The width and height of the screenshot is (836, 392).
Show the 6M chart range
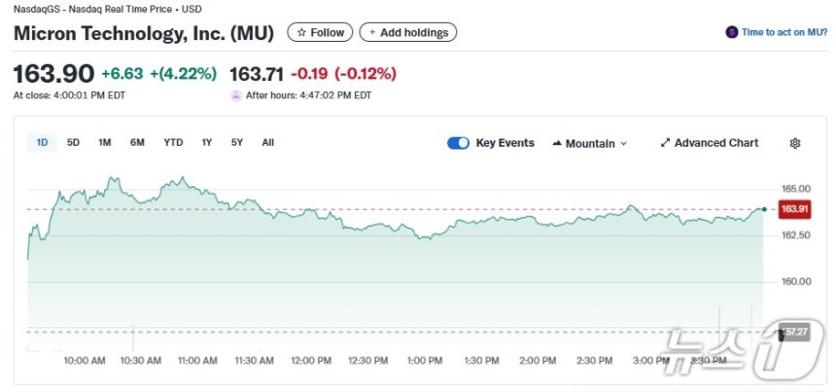pyautogui.click(x=137, y=143)
